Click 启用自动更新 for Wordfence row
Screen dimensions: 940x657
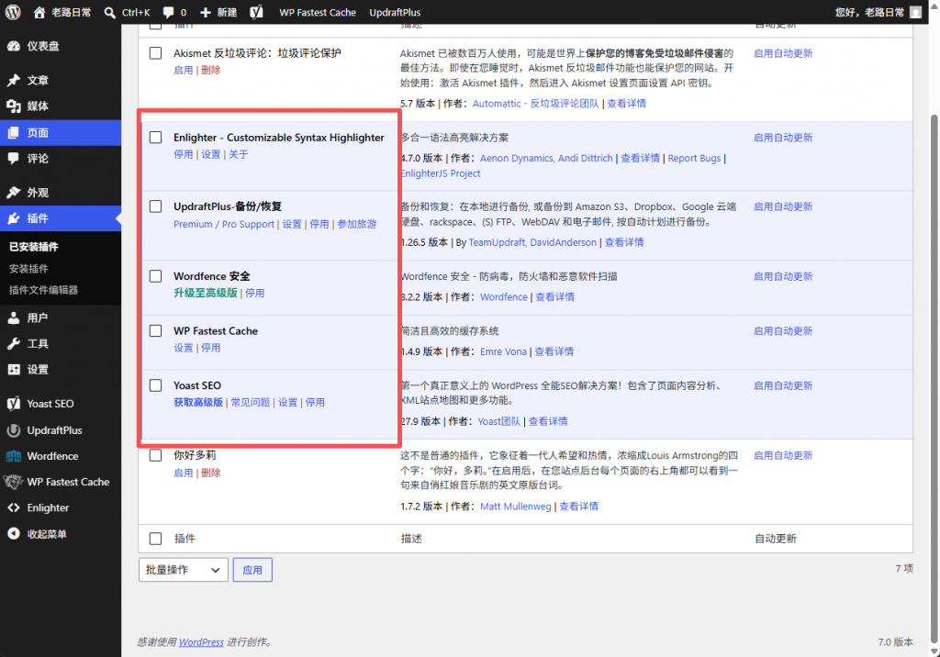[x=783, y=276]
